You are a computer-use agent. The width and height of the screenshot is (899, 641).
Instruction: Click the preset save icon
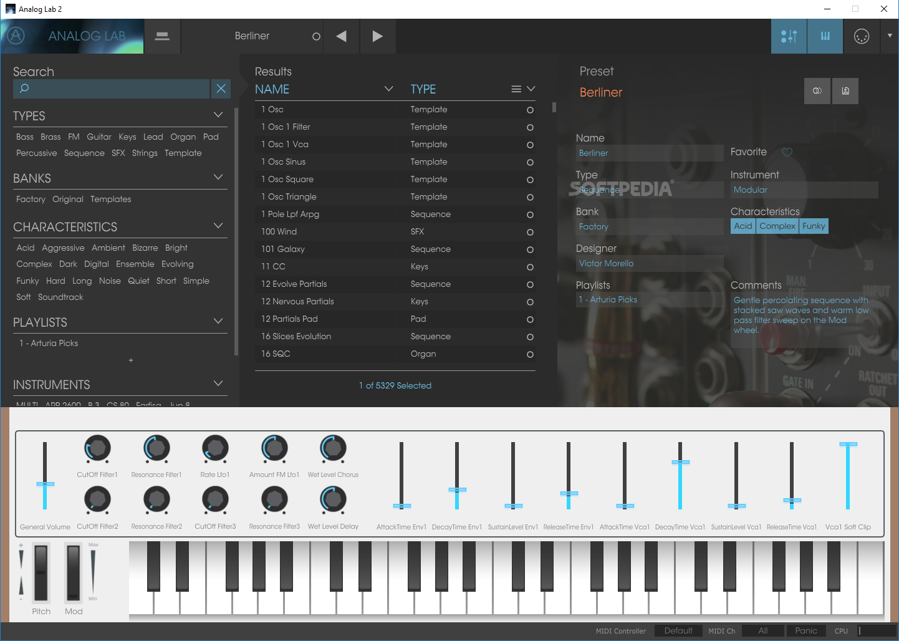click(x=845, y=91)
